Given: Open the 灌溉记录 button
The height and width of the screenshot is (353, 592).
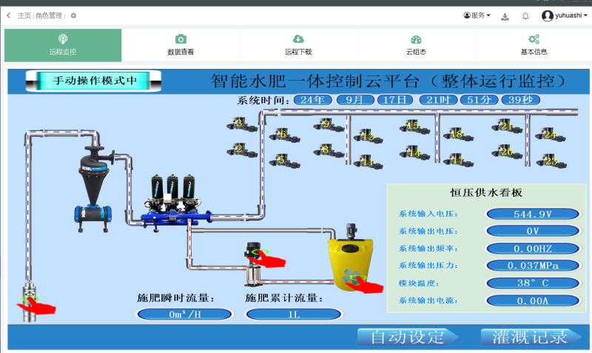Looking at the screenshot, I should click(x=531, y=337).
